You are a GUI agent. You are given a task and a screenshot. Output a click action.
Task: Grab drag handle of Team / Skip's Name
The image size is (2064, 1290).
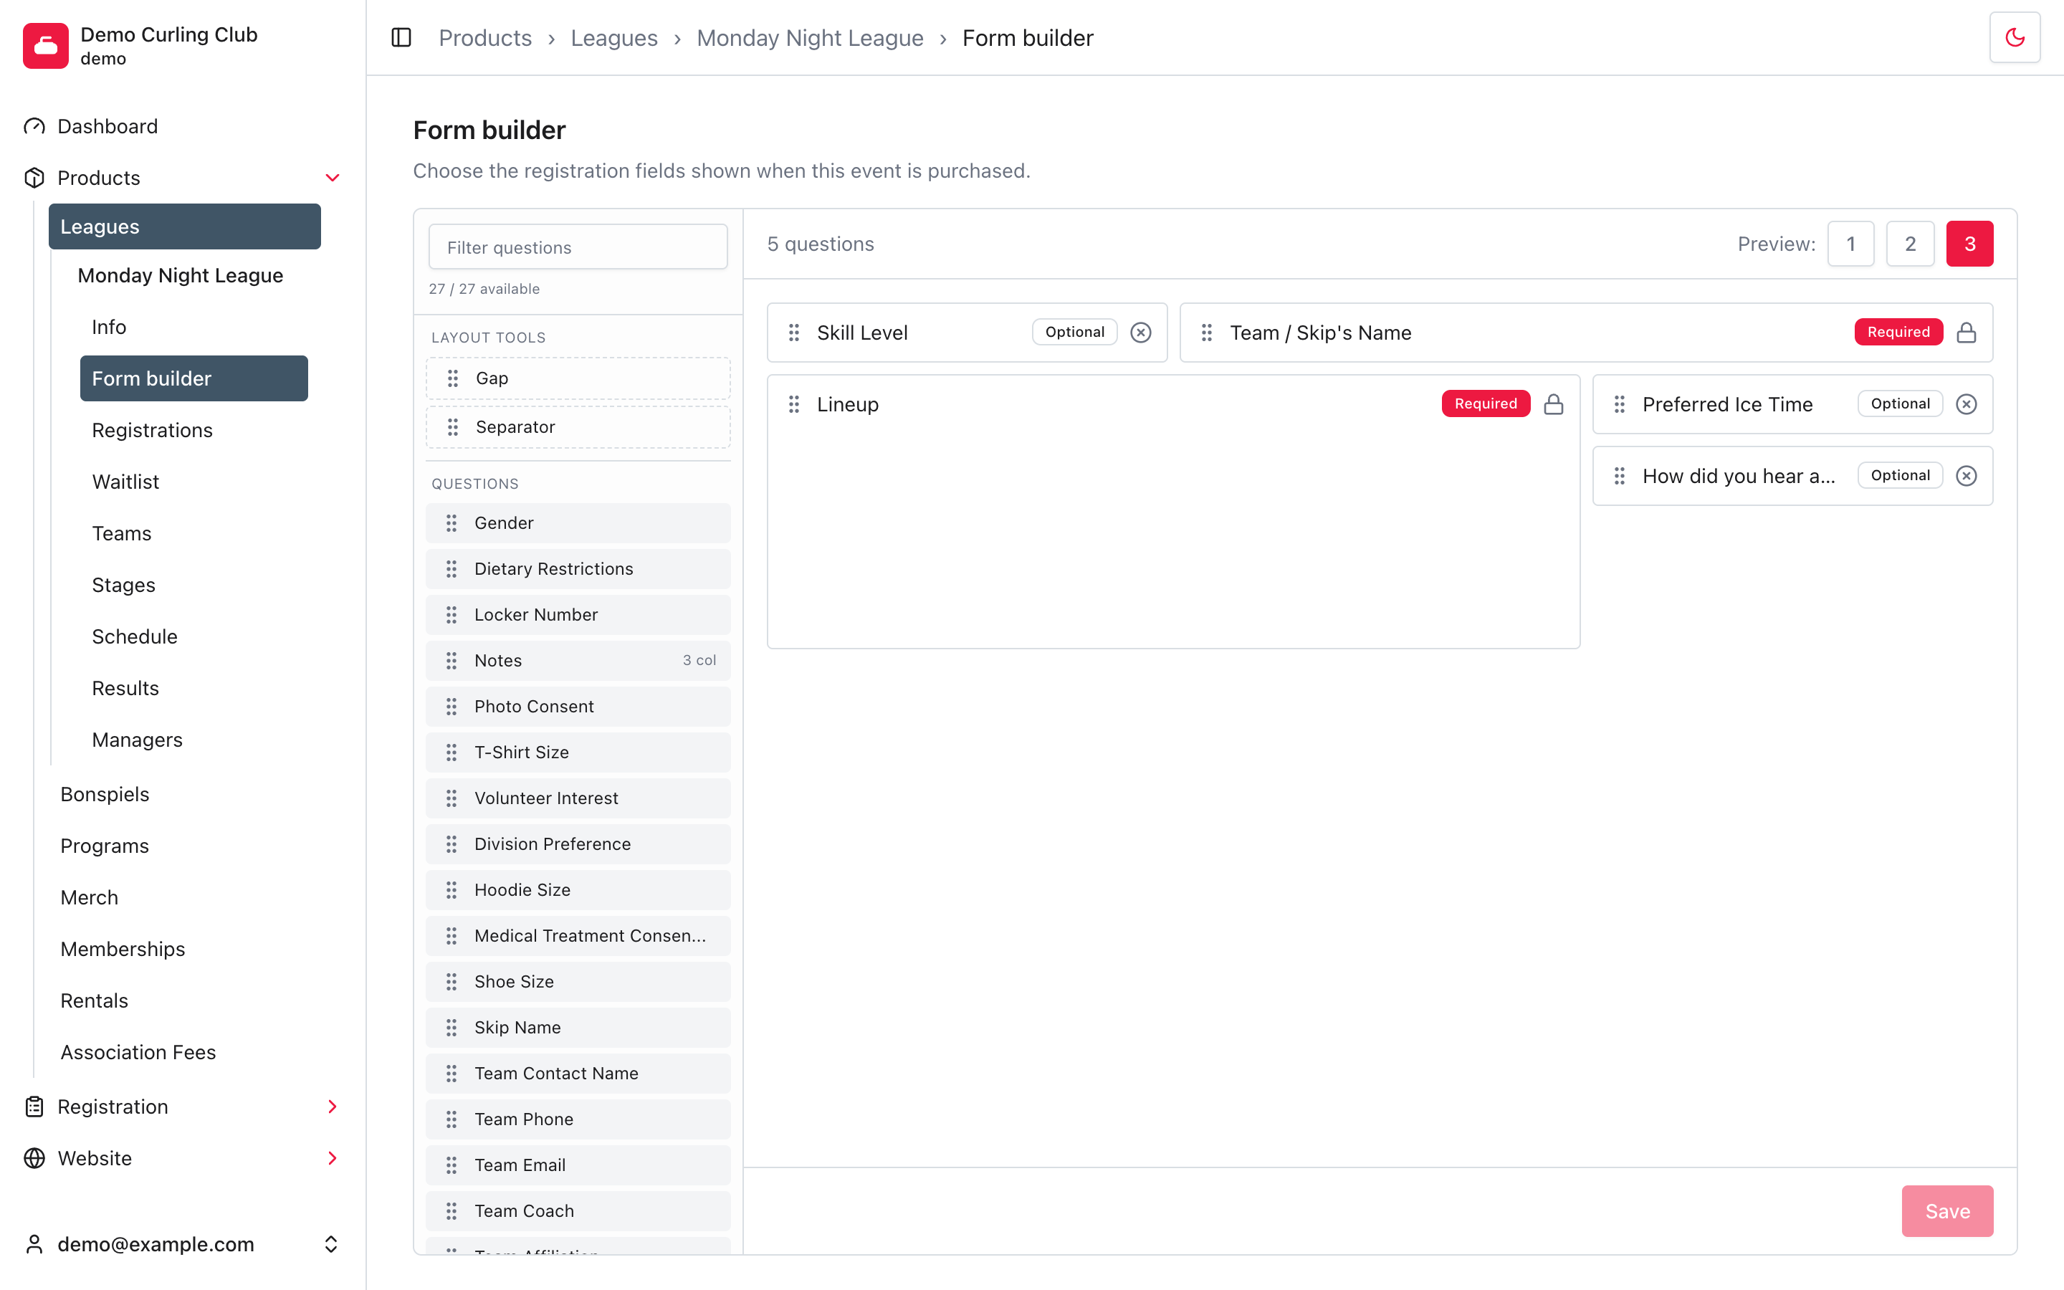tap(1207, 333)
